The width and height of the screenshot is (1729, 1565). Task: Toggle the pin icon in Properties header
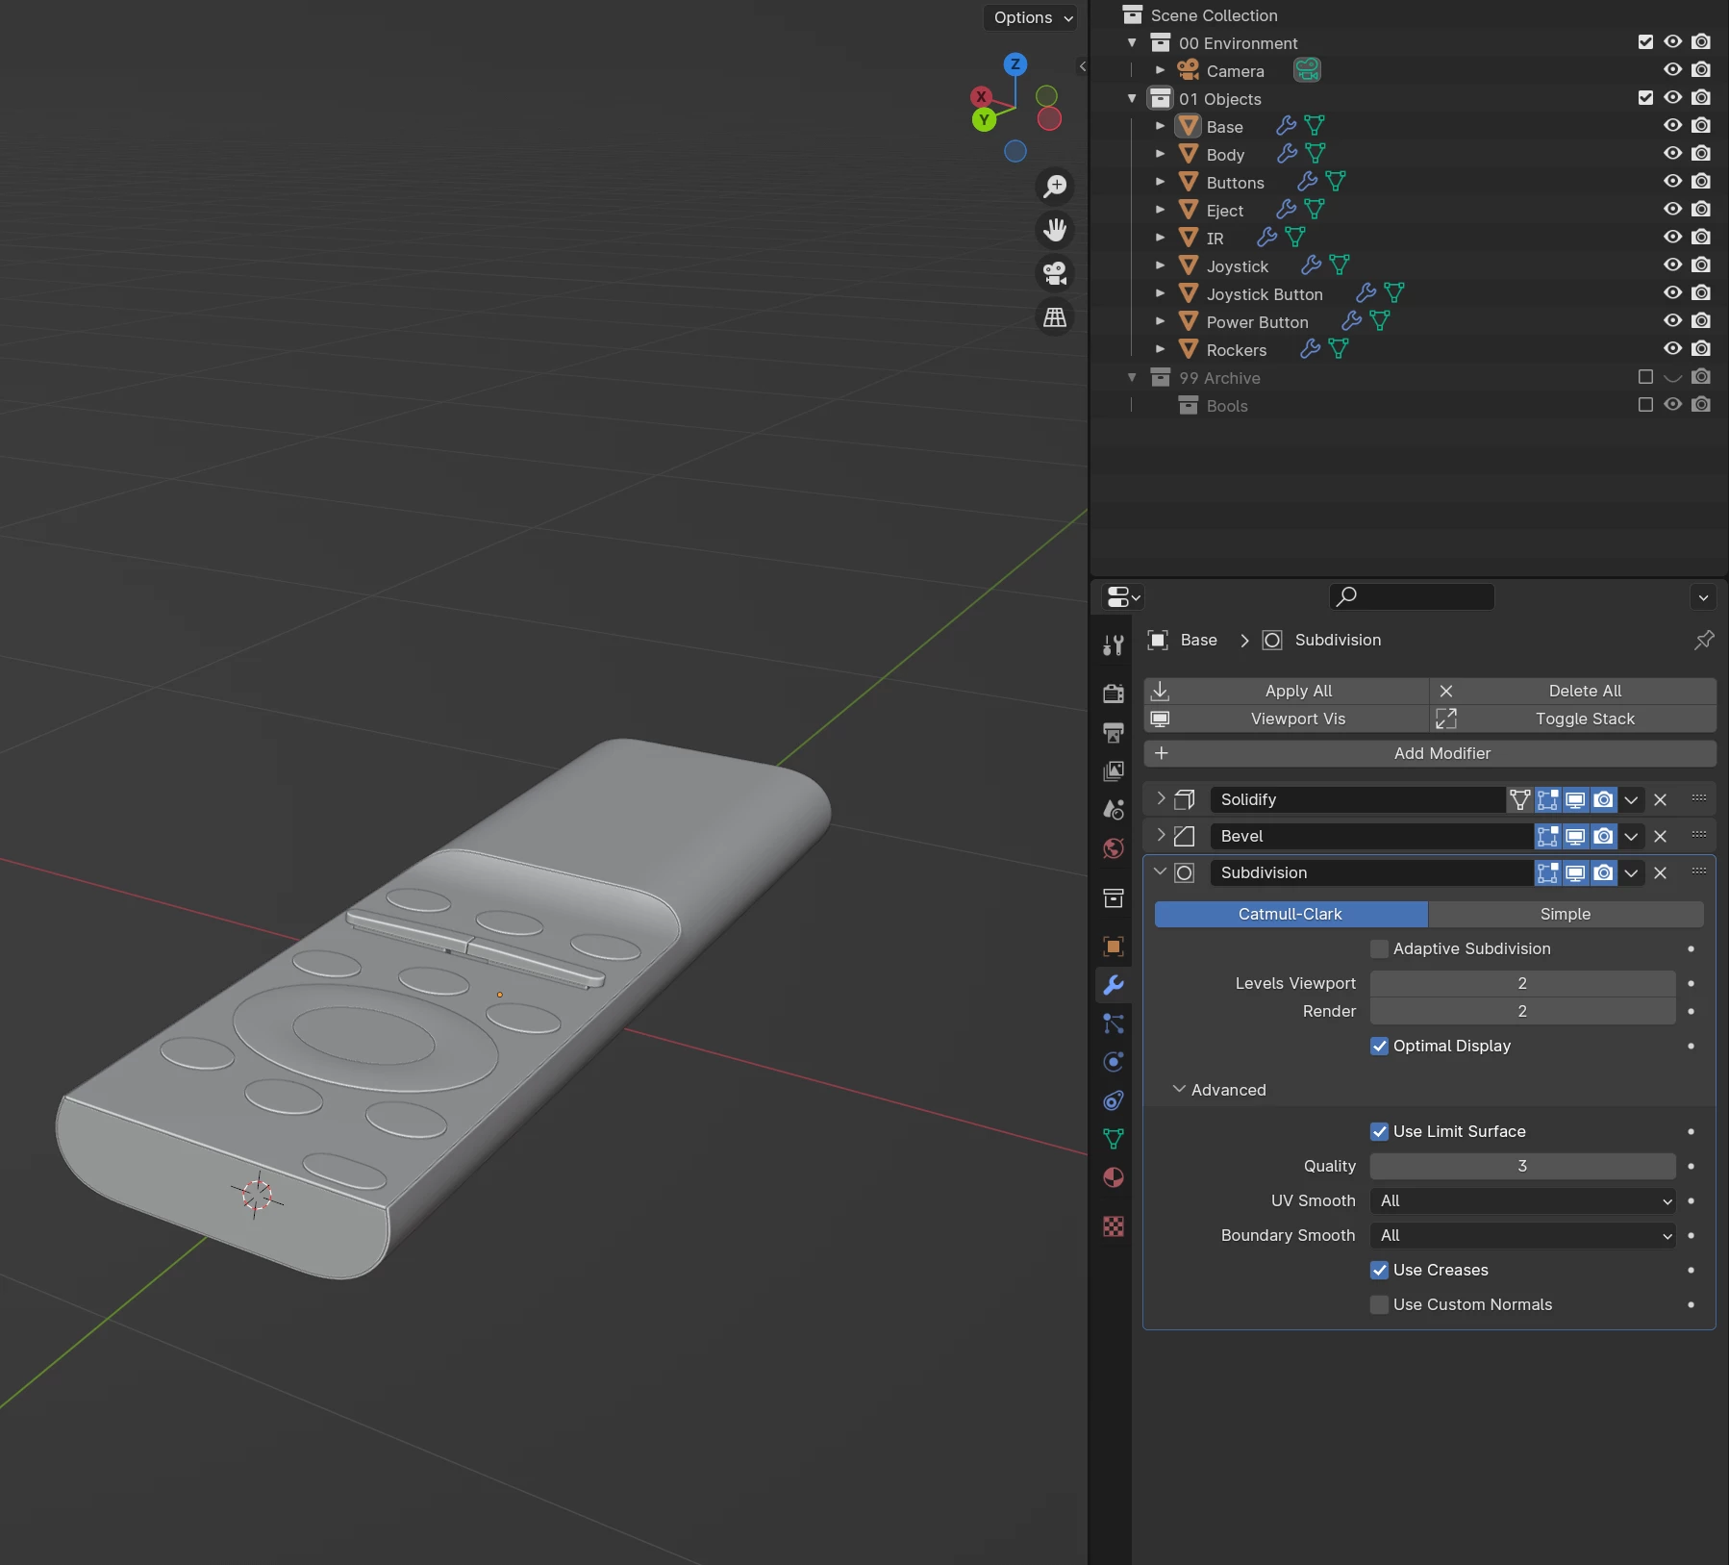[x=1704, y=640]
